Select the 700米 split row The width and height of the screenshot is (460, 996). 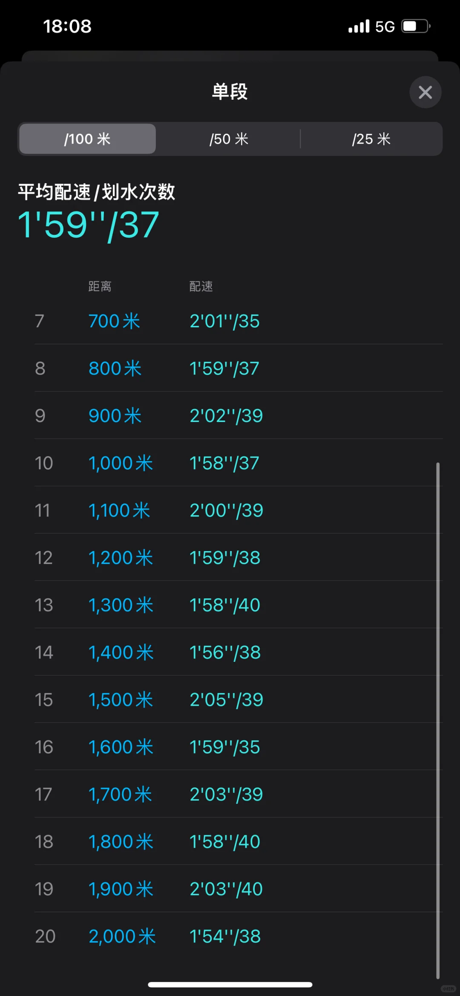[x=239, y=321]
